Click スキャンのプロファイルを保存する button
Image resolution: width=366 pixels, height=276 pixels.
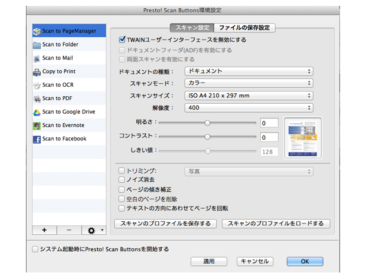165,224
